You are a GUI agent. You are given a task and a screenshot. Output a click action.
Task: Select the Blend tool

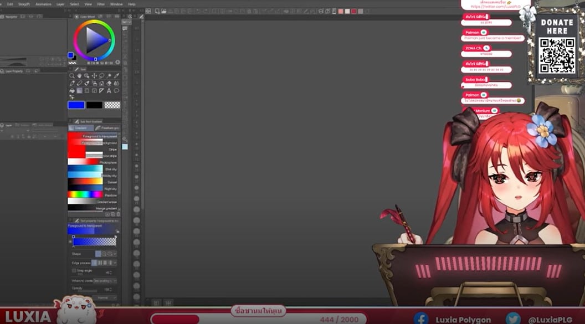click(x=116, y=83)
